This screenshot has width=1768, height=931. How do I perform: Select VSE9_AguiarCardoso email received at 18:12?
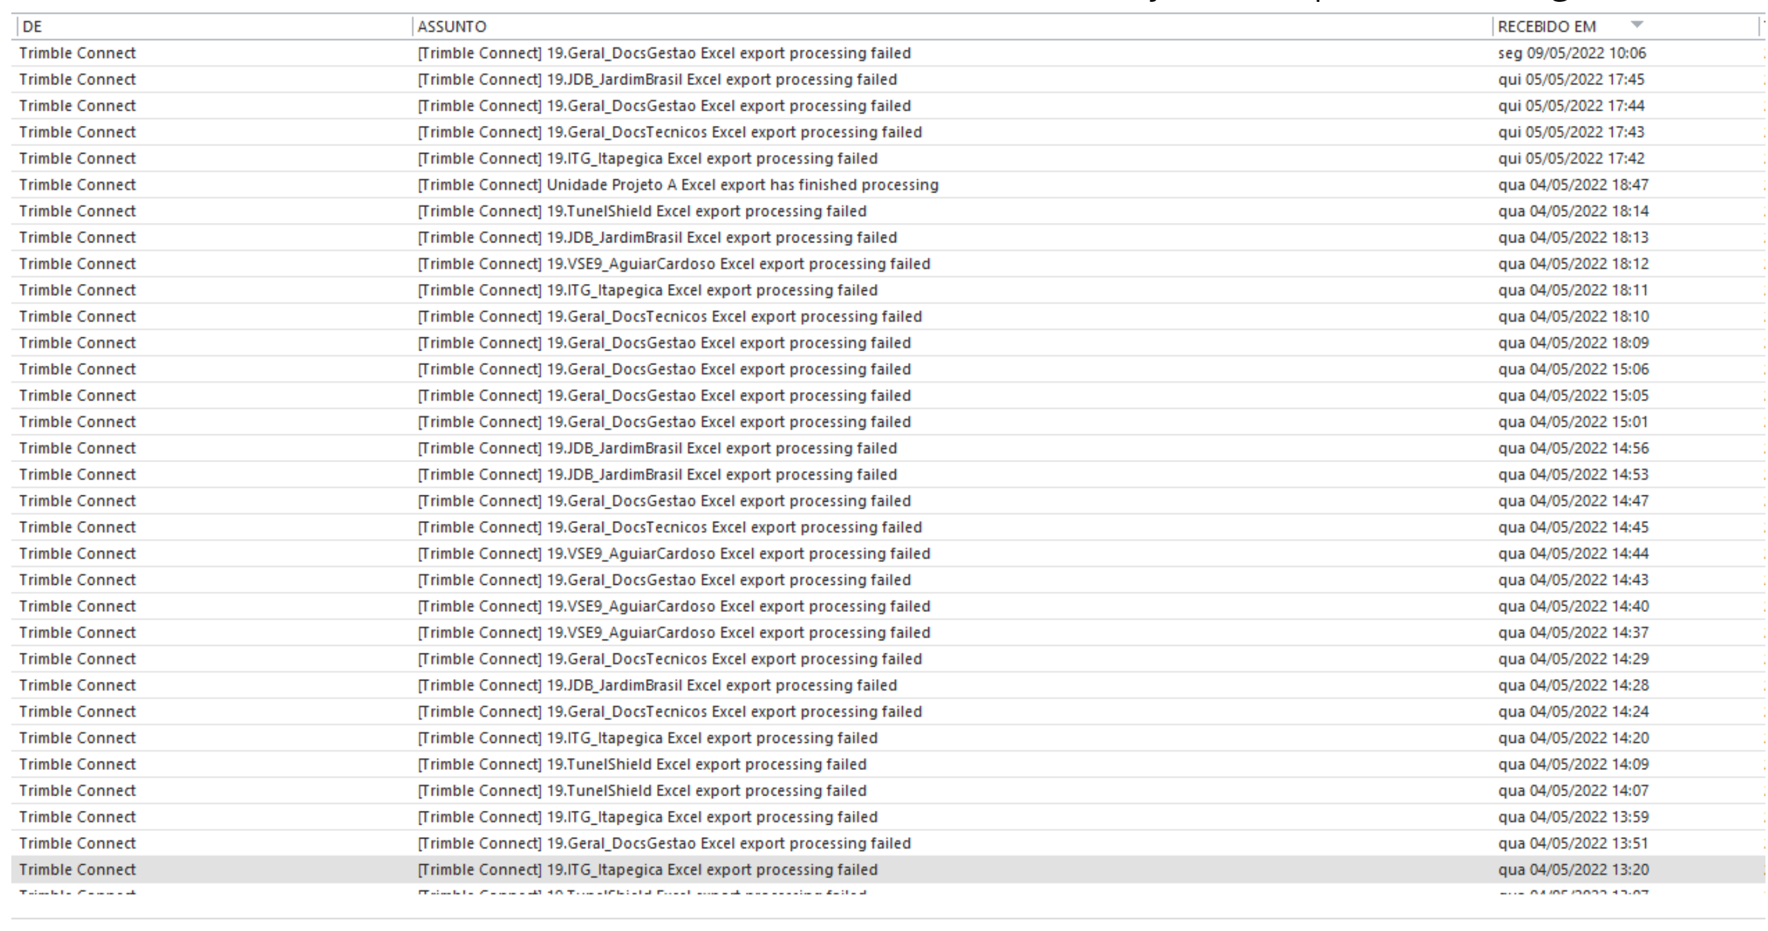point(887,264)
